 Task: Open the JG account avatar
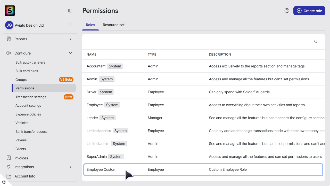[9, 25]
